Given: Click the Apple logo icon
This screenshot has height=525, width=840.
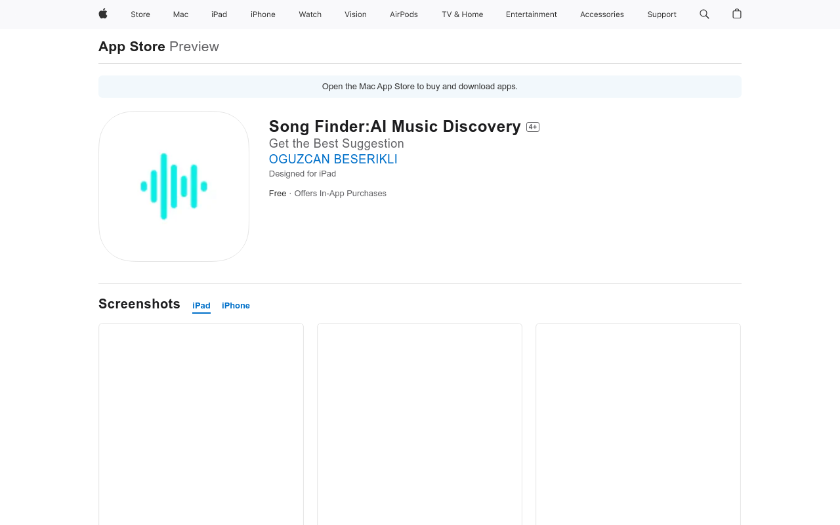Looking at the screenshot, I should click(x=103, y=14).
